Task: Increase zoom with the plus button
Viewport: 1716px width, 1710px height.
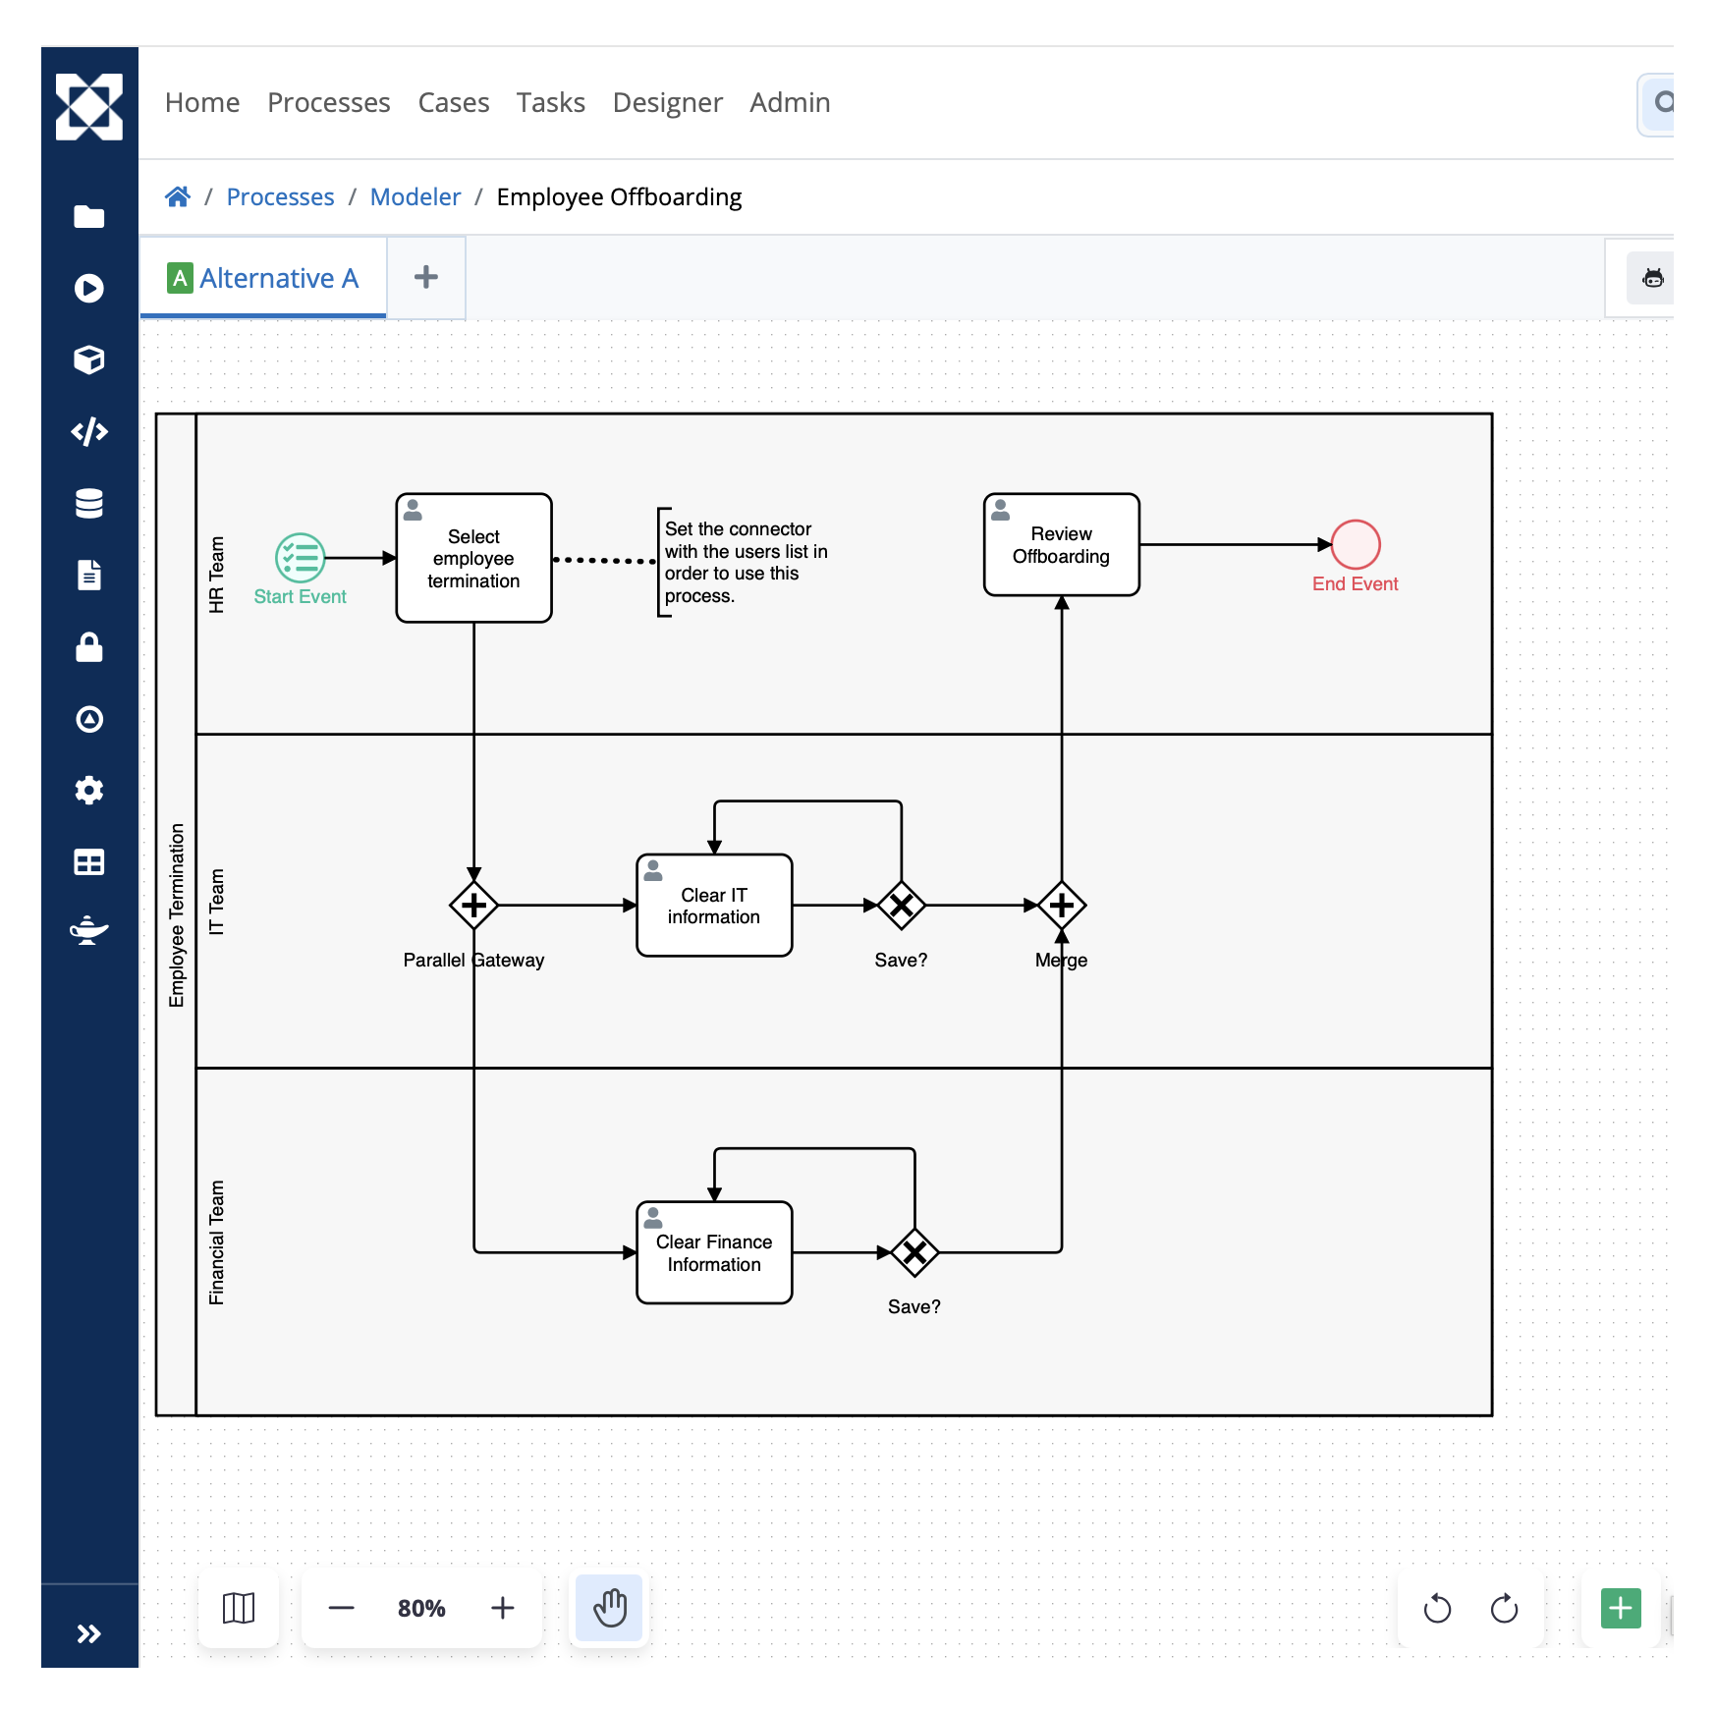Action: coord(502,1608)
